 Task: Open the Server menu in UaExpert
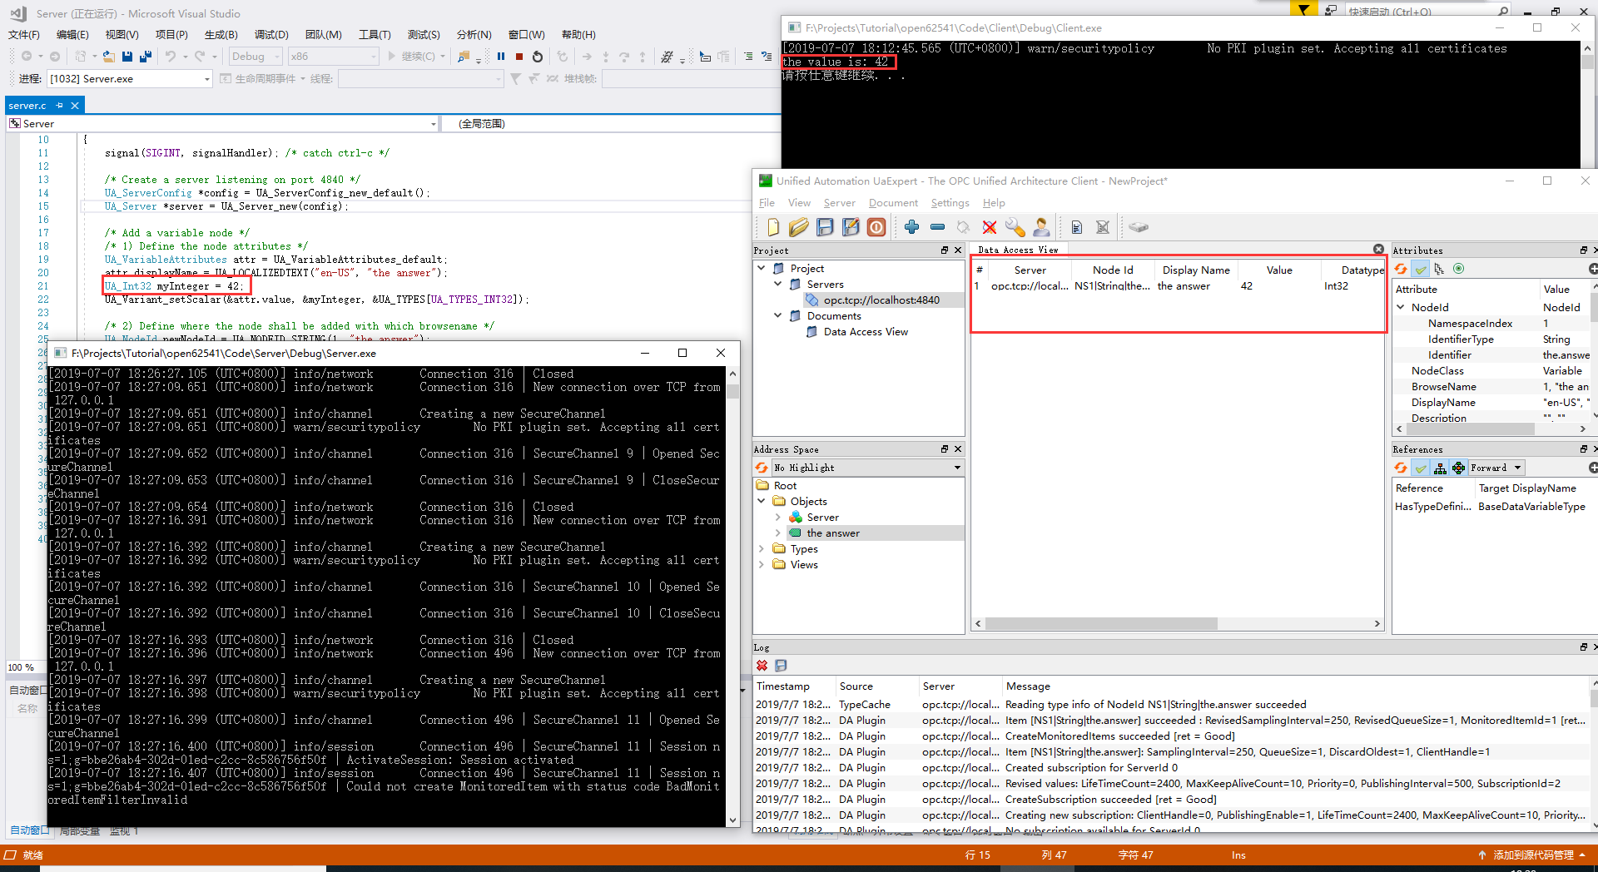pos(839,203)
